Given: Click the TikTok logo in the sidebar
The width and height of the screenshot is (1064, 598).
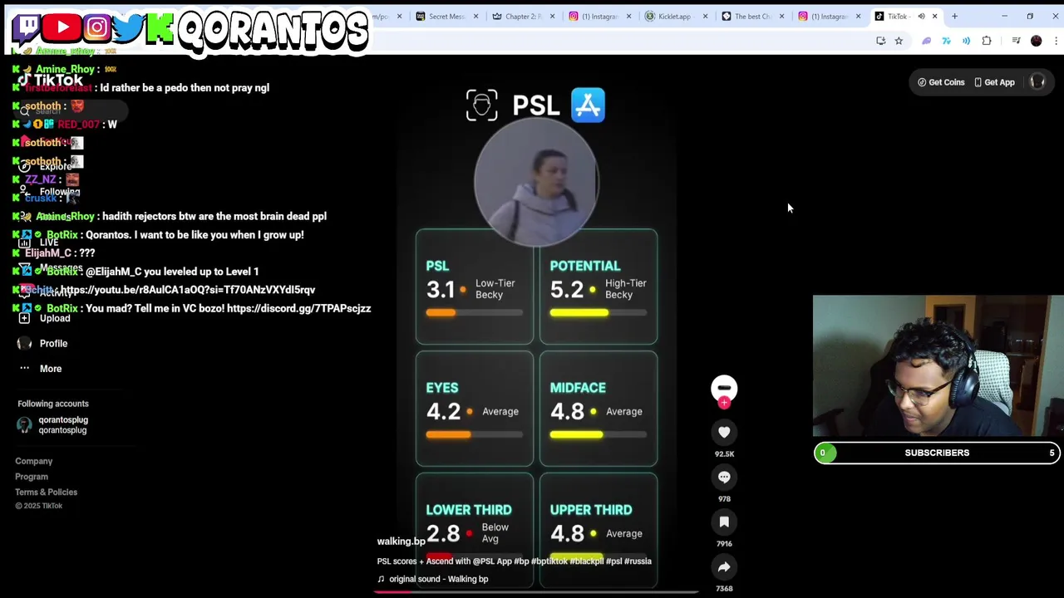Looking at the screenshot, I should pos(50,81).
